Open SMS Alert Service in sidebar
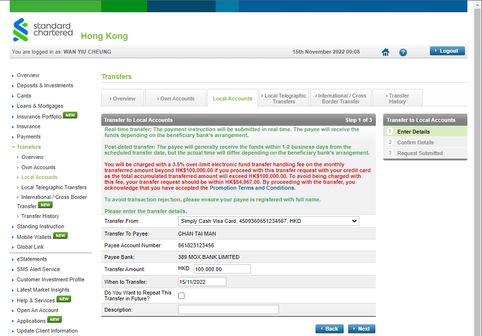Viewport: 482px width, 336px height. coord(38,269)
